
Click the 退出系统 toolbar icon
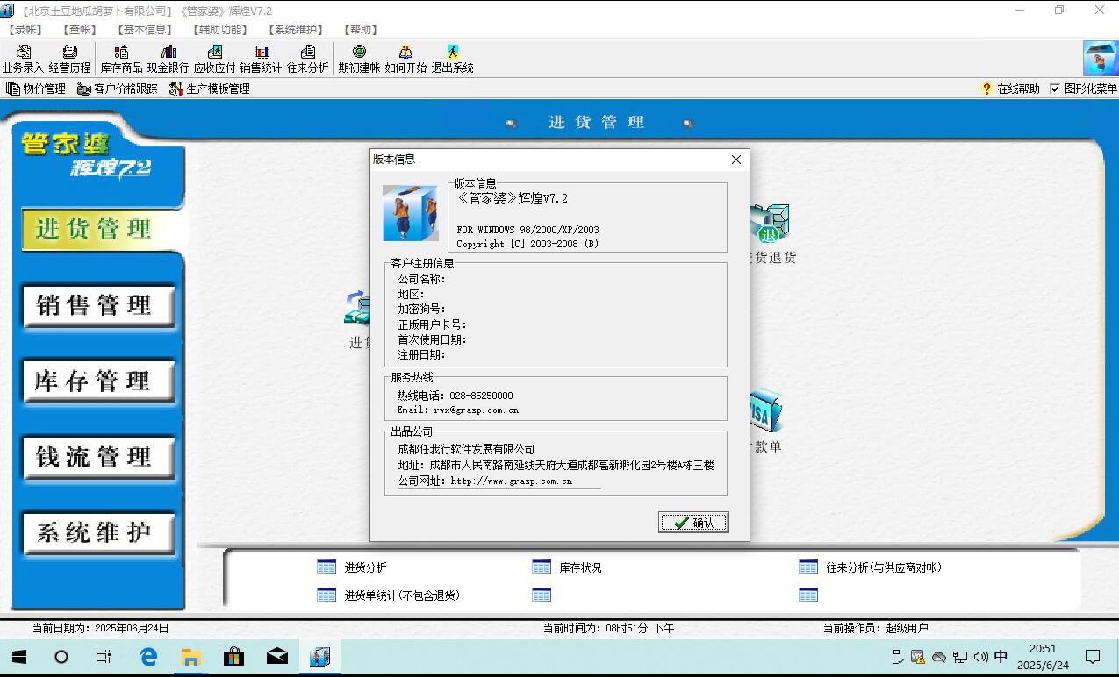(x=452, y=59)
